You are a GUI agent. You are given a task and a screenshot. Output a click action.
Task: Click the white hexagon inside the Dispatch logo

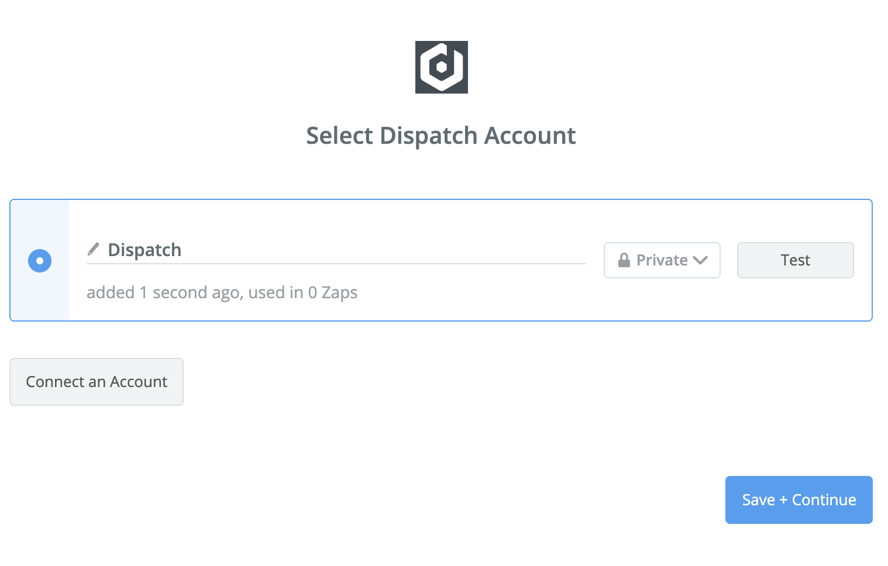(442, 67)
